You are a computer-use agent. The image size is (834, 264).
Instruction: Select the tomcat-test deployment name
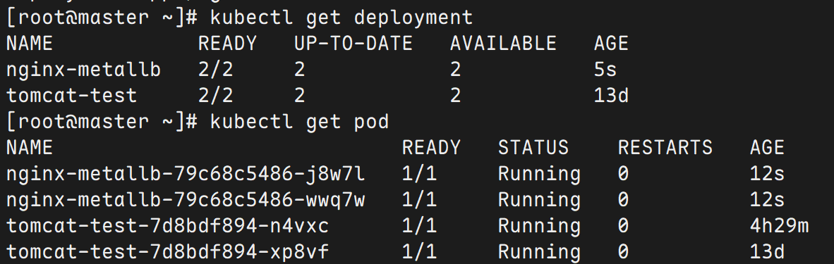point(72,96)
